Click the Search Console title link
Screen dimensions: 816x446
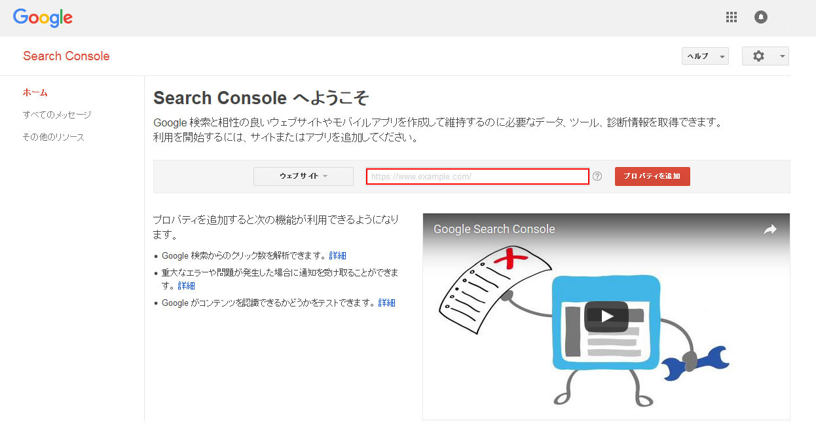tap(66, 56)
